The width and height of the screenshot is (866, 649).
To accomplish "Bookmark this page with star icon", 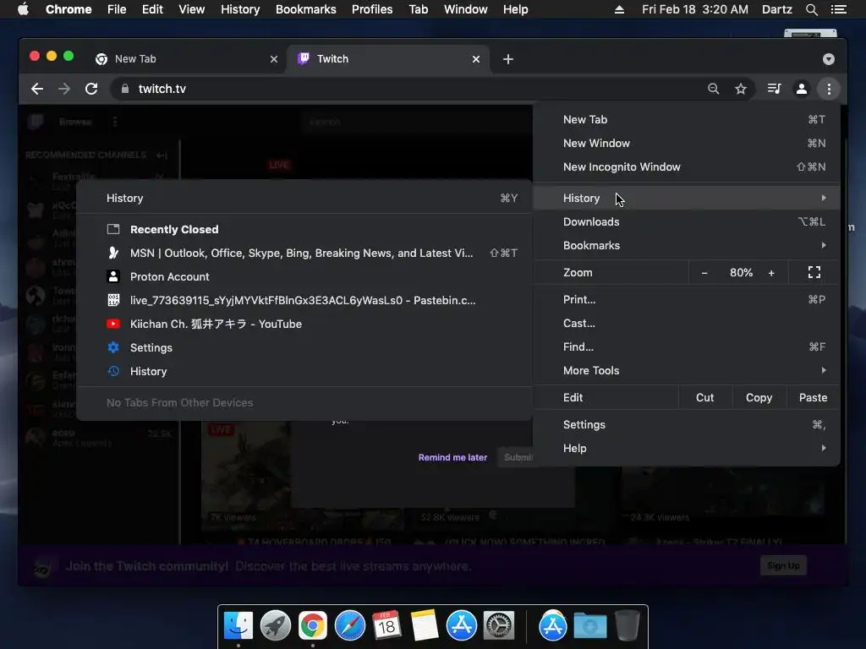I will (741, 89).
